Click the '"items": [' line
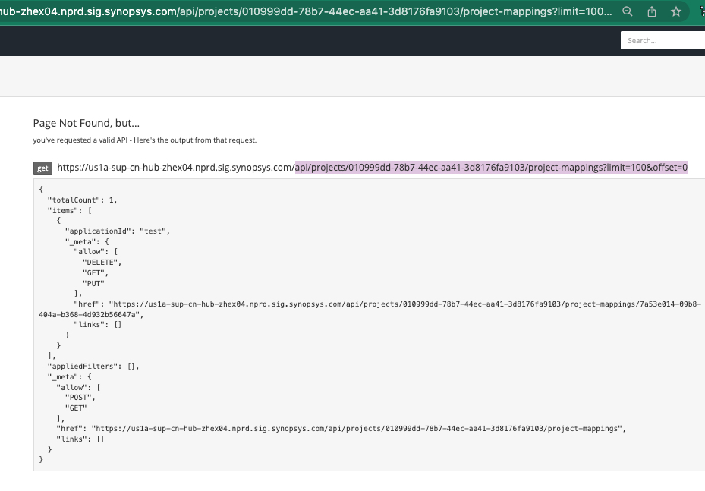 pyautogui.click(x=69, y=210)
